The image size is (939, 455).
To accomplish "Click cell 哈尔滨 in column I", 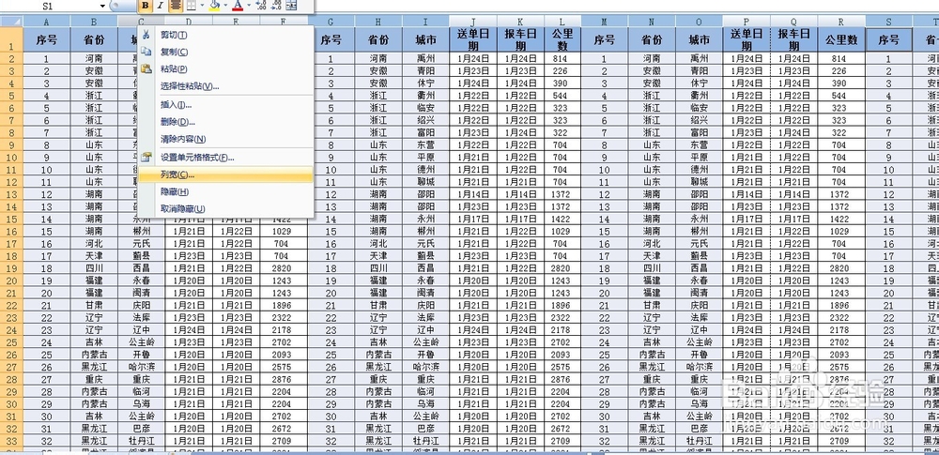I will 425,367.
